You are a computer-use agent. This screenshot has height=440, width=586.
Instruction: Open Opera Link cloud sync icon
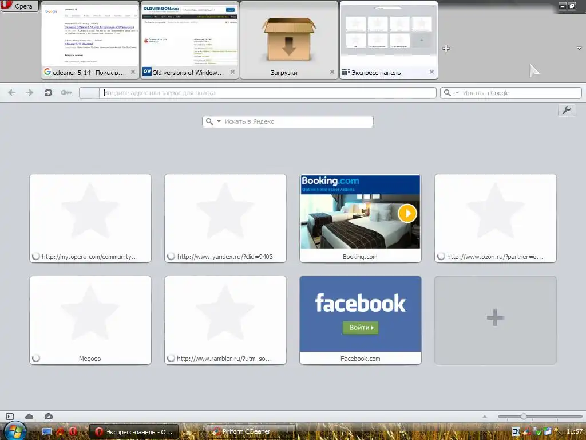29,417
